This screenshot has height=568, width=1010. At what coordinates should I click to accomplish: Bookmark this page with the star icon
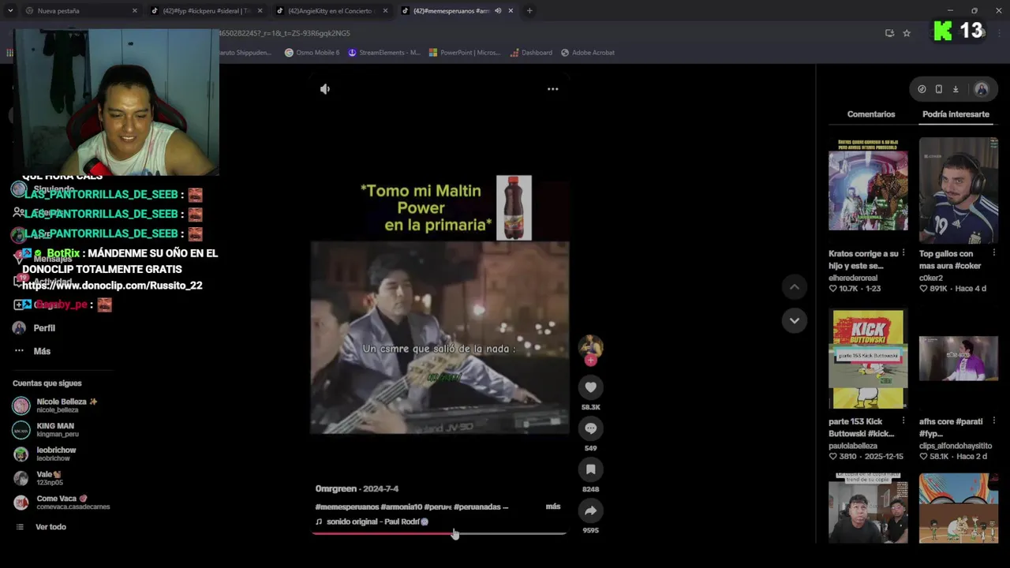click(x=907, y=33)
